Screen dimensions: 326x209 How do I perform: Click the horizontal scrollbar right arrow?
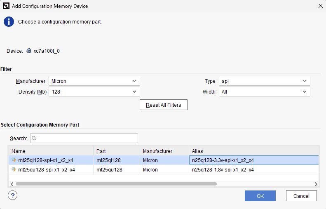coord(316,184)
